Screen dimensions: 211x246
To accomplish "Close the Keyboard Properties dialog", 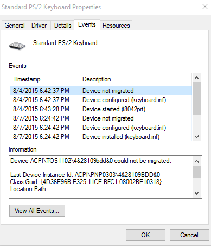I will tap(205, 7).
